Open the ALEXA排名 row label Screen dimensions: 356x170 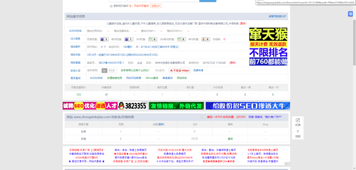[x=75, y=31]
